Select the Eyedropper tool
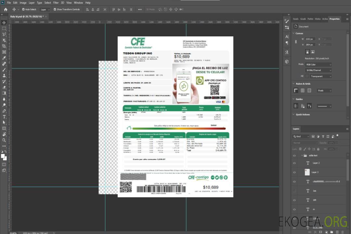 click(x=4, y=58)
